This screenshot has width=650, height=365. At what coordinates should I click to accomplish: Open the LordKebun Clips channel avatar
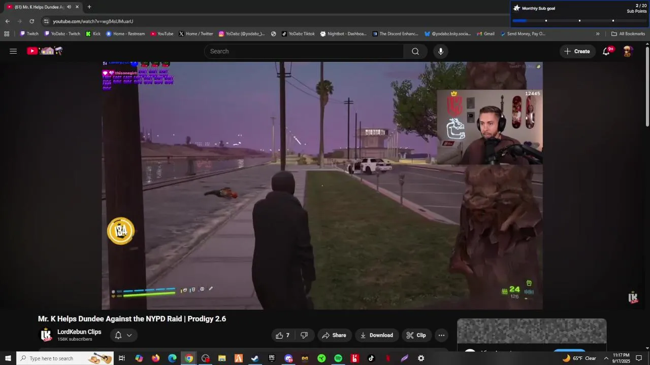point(46,335)
